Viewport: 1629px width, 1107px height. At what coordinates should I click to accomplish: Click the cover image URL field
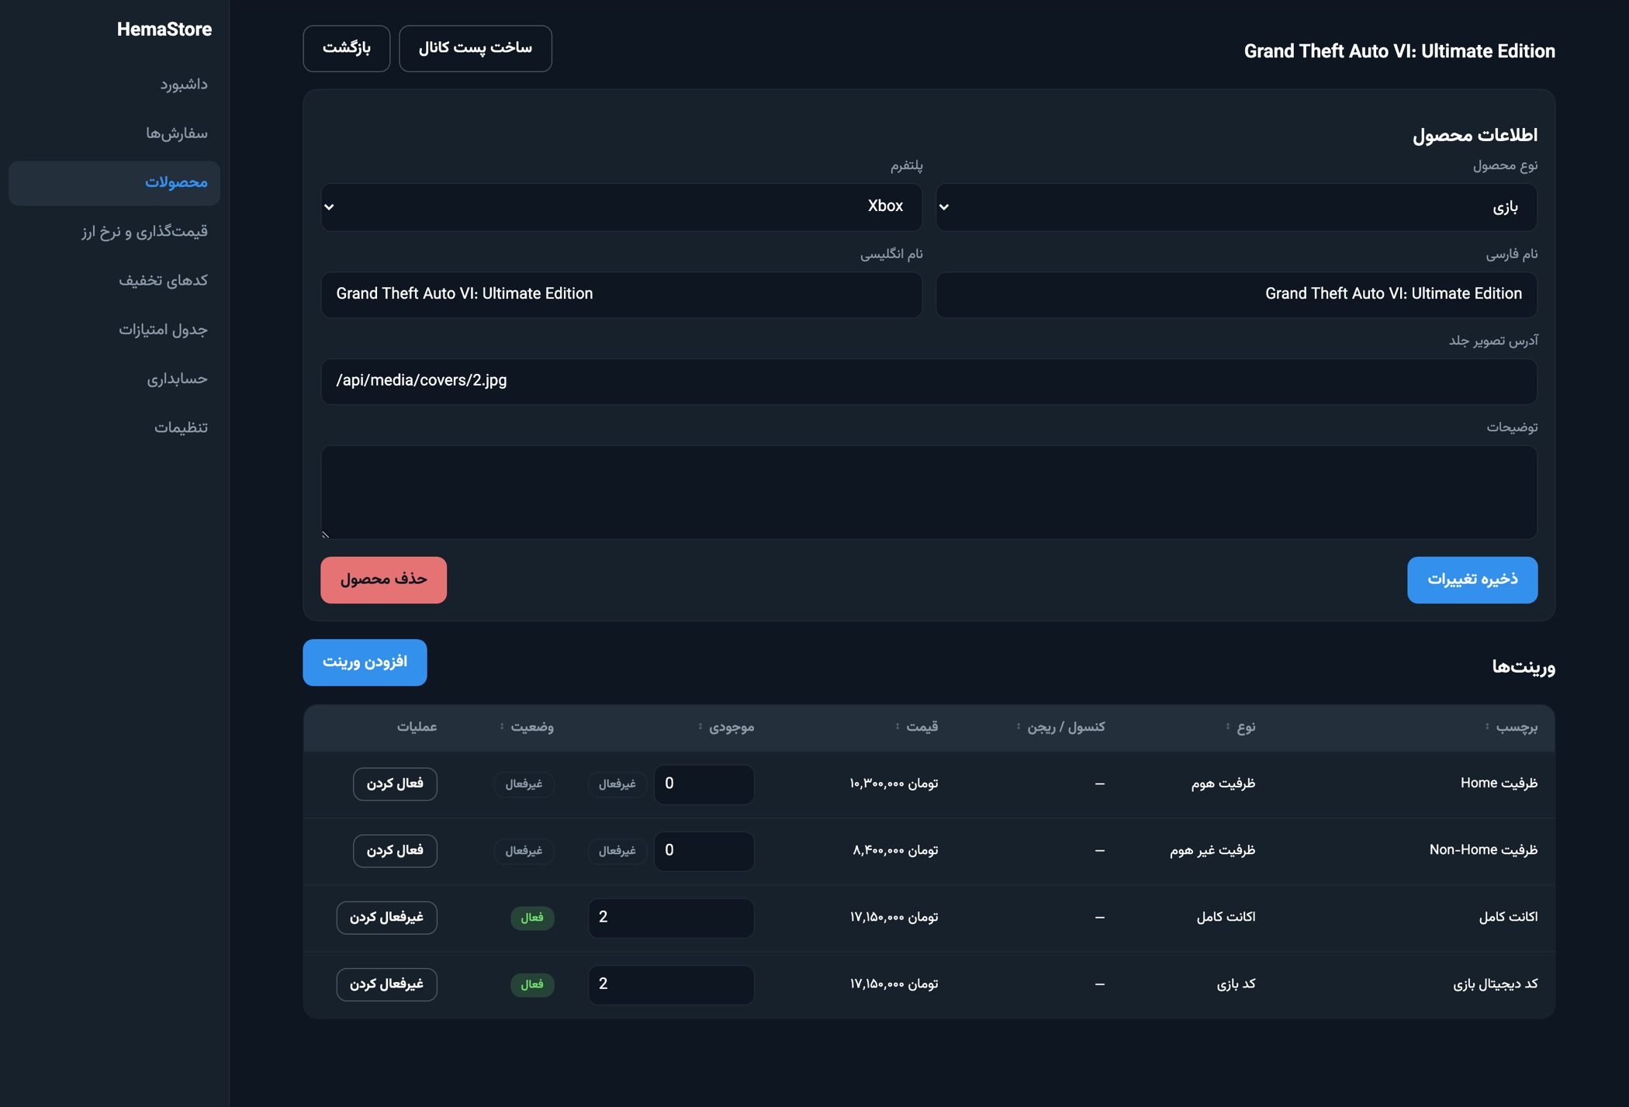pyautogui.click(x=929, y=381)
